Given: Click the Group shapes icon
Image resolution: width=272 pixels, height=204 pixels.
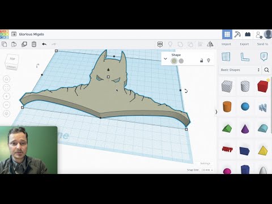Looking at the screenshot, I should point(180,44).
